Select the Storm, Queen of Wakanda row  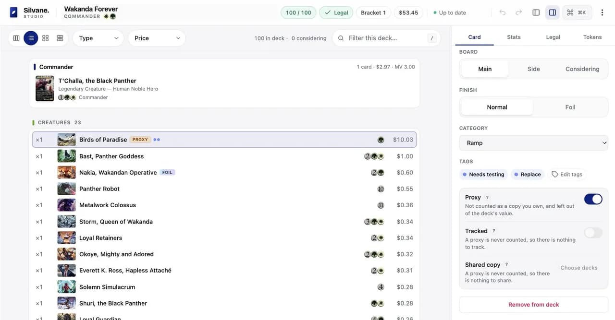click(x=224, y=222)
